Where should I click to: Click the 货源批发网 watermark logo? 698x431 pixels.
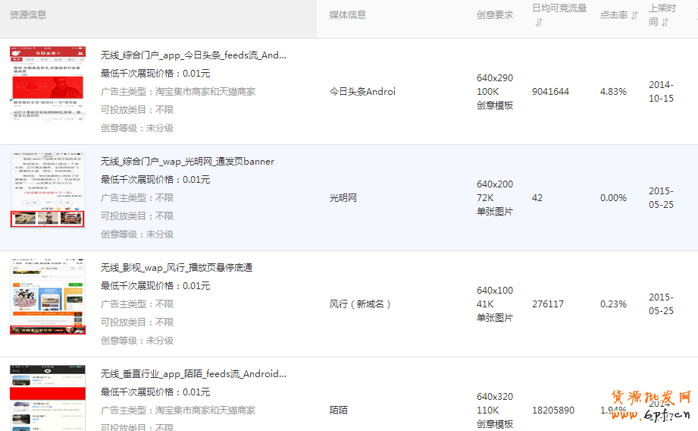[x=650, y=406]
